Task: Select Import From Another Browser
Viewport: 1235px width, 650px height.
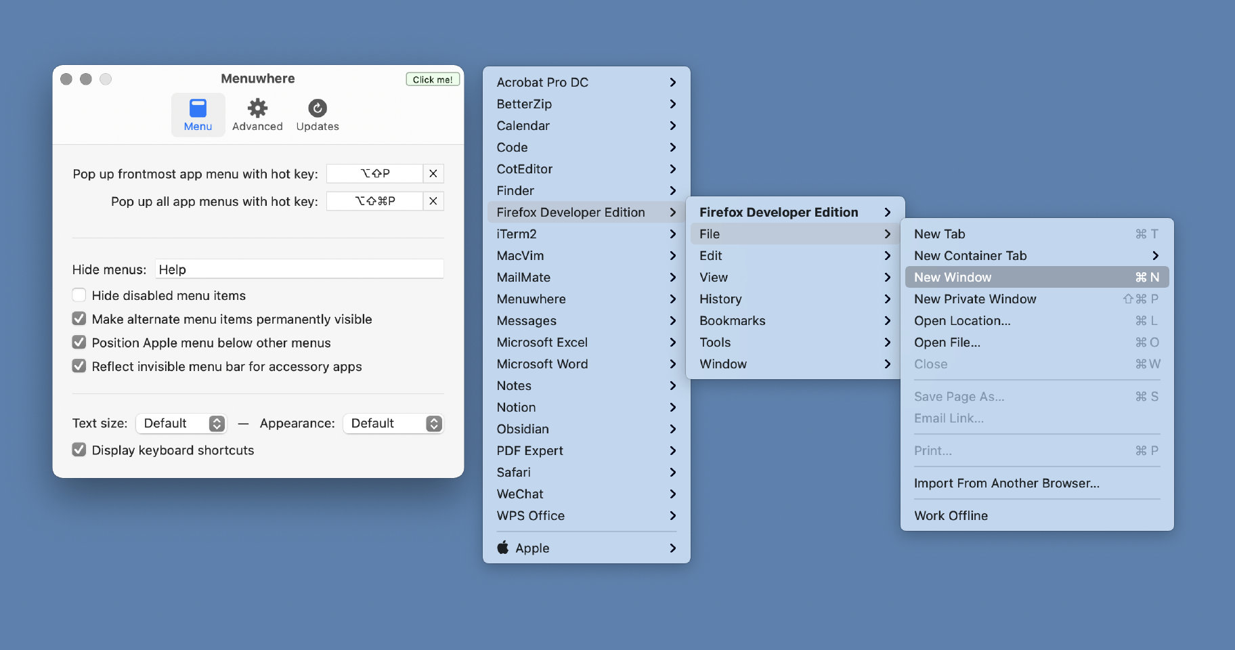Action: click(1006, 483)
